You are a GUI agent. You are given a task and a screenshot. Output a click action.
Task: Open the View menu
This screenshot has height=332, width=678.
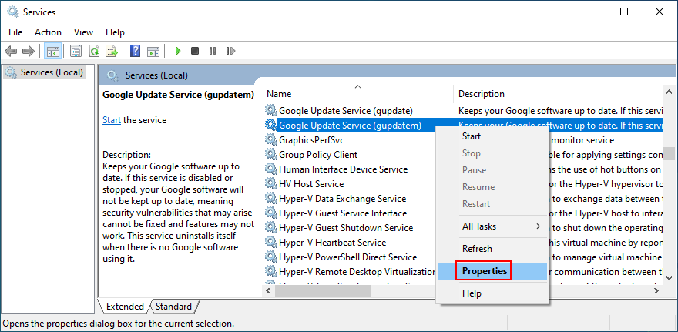coord(83,32)
